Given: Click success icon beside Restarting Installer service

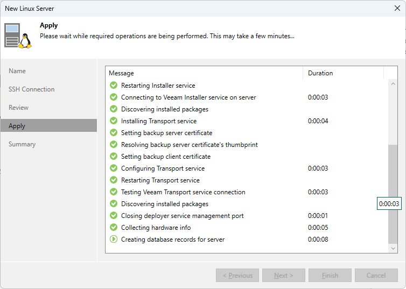Looking at the screenshot, I should [114, 85].
